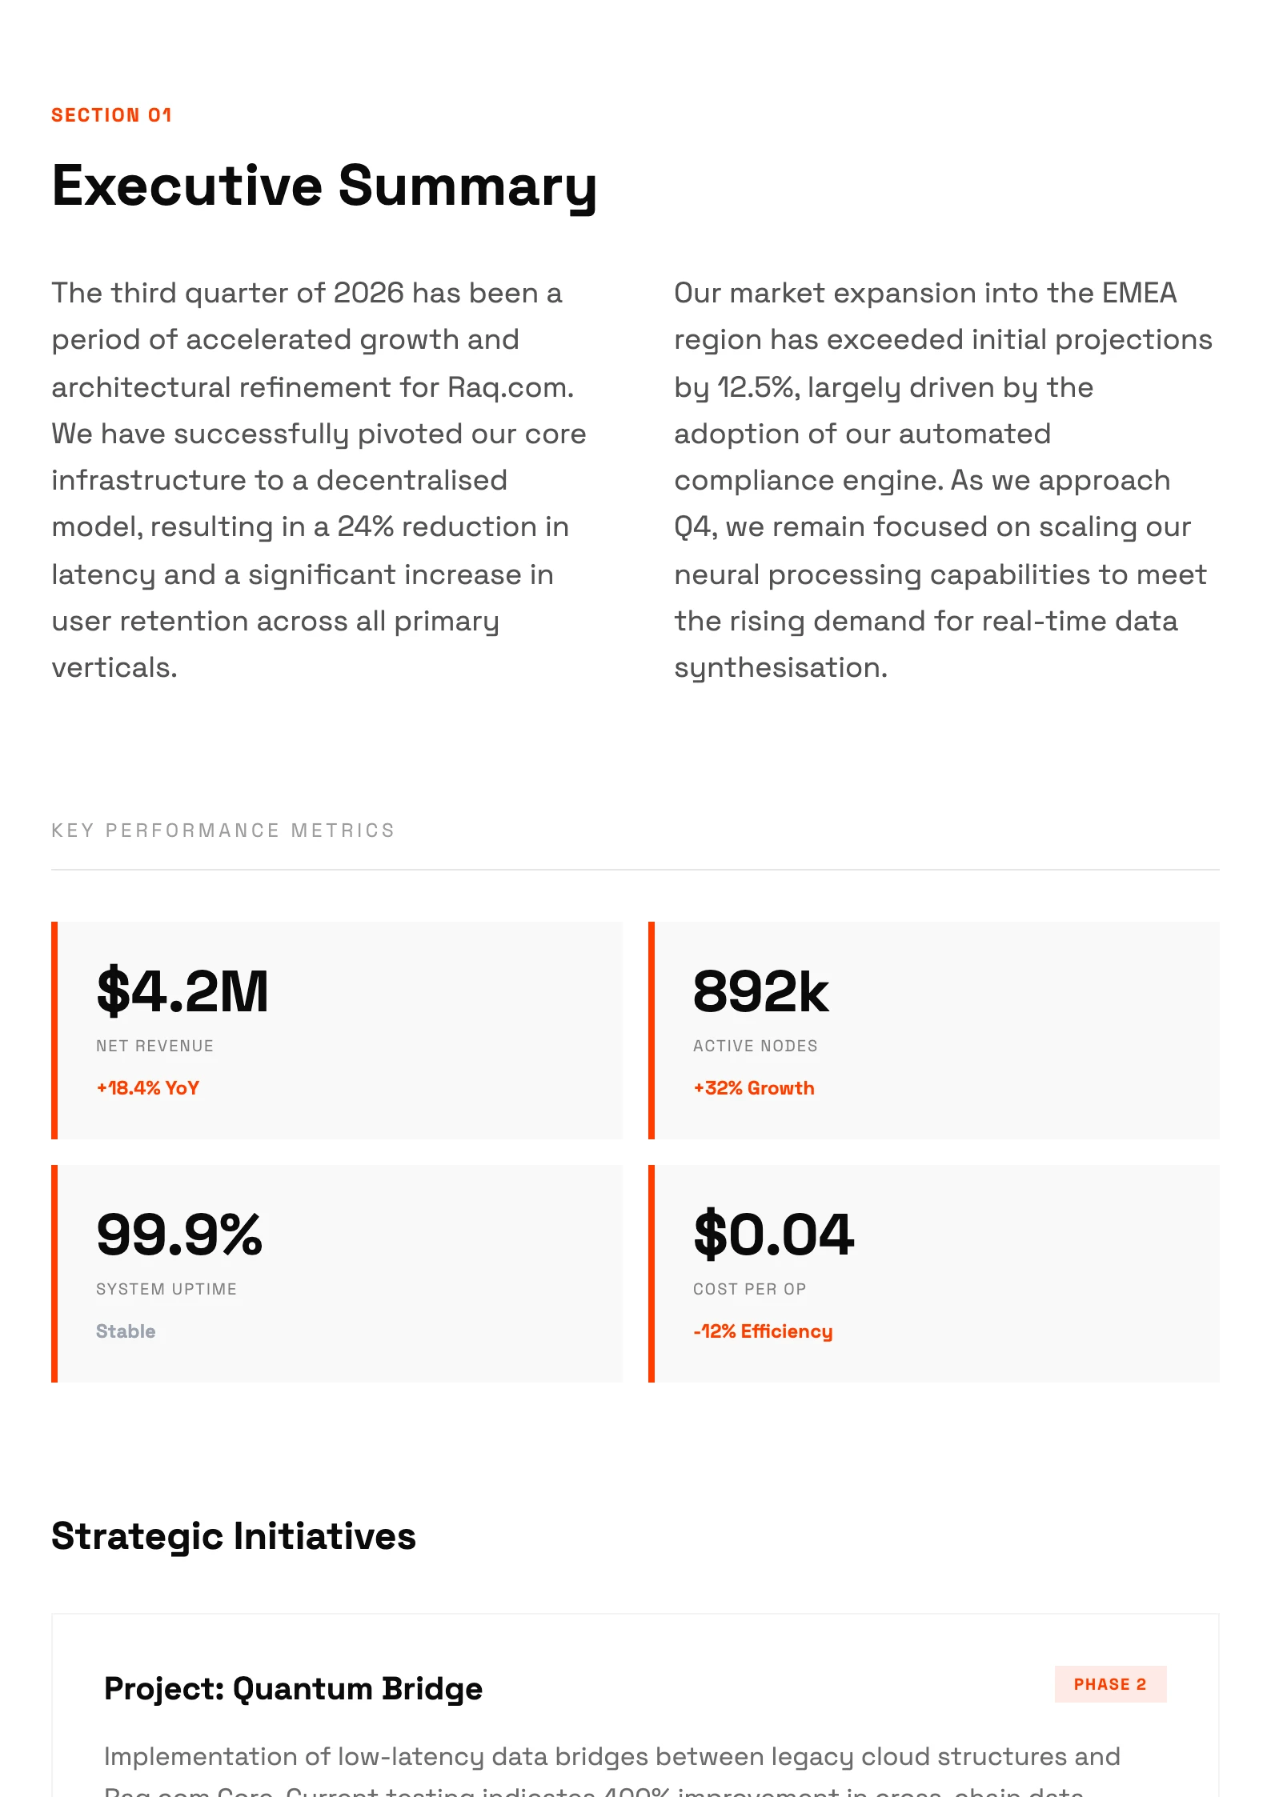Select the 99.9% uptime figure
This screenshot has width=1271, height=1797.
[x=179, y=1235]
